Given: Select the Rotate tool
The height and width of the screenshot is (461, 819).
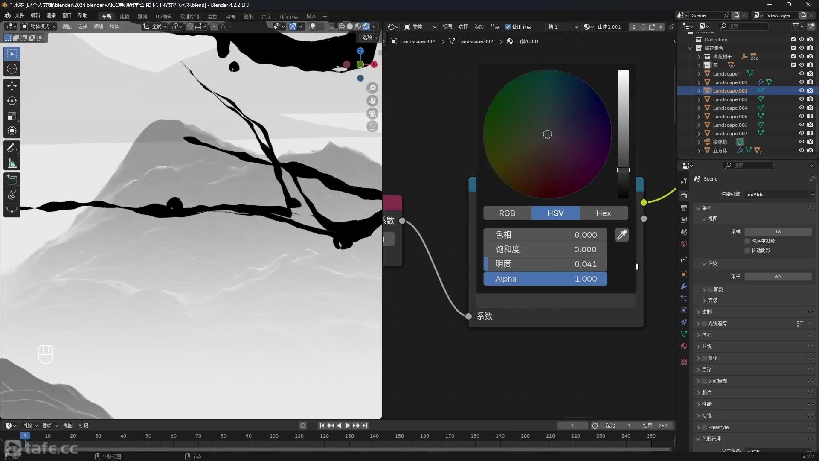Looking at the screenshot, I should point(12,101).
